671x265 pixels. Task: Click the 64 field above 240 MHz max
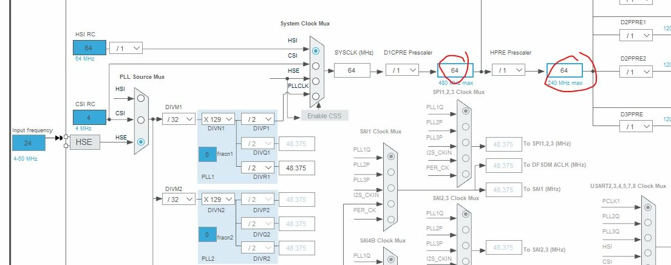[565, 70]
